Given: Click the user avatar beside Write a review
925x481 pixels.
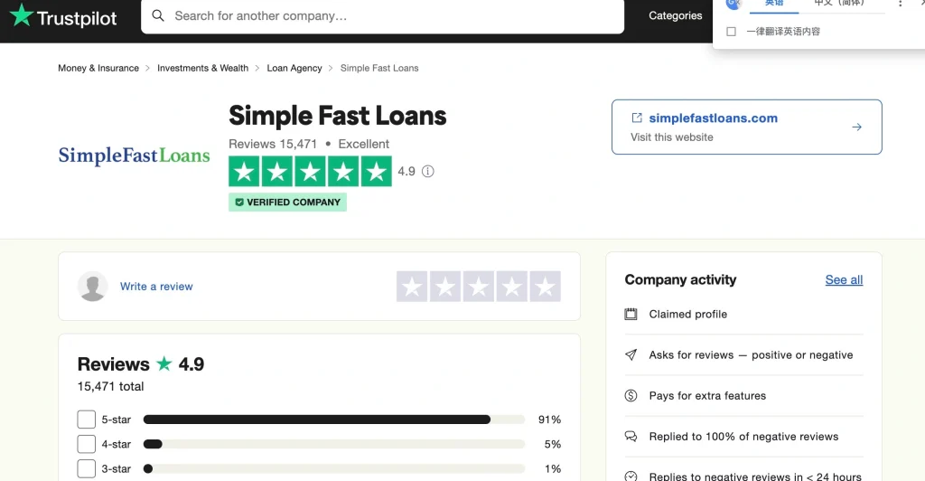Looking at the screenshot, I should pyautogui.click(x=93, y=287).
